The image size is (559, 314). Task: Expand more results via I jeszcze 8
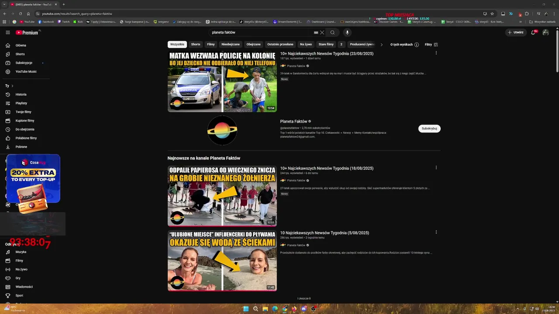pyautogui.click(x=304, y=298)
